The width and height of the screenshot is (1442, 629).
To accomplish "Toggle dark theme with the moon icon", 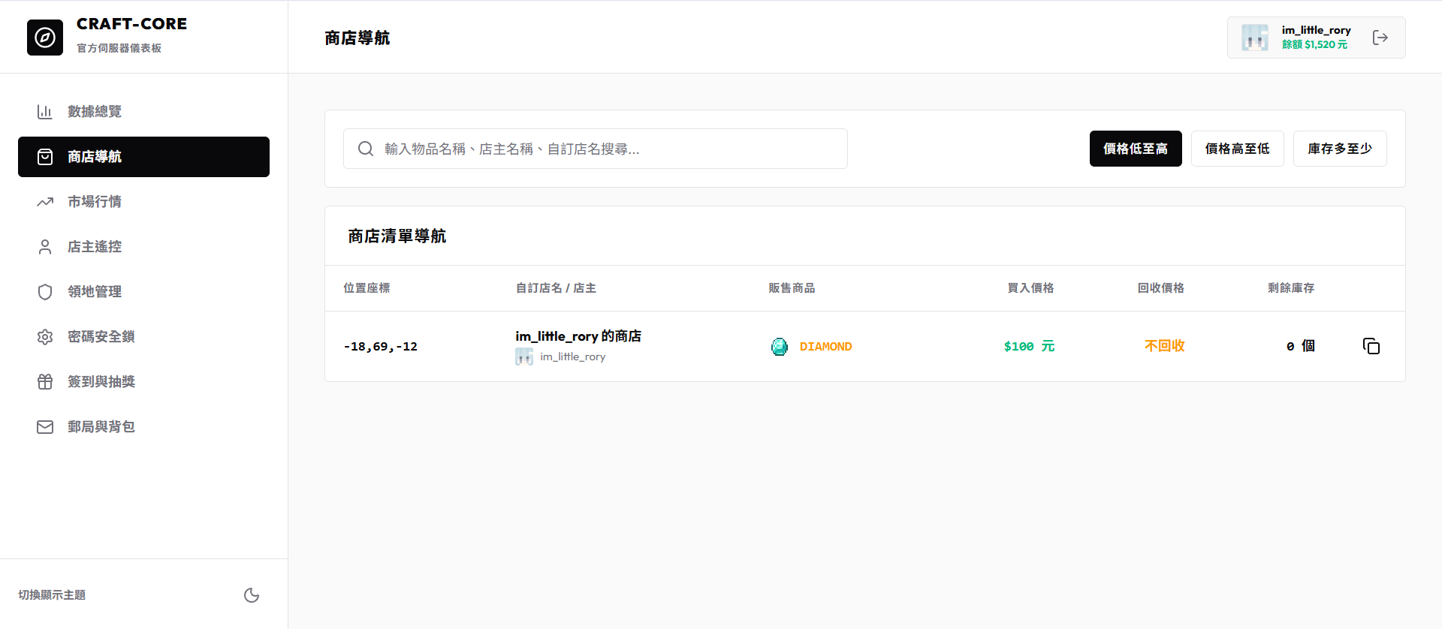I will point(252,595).
